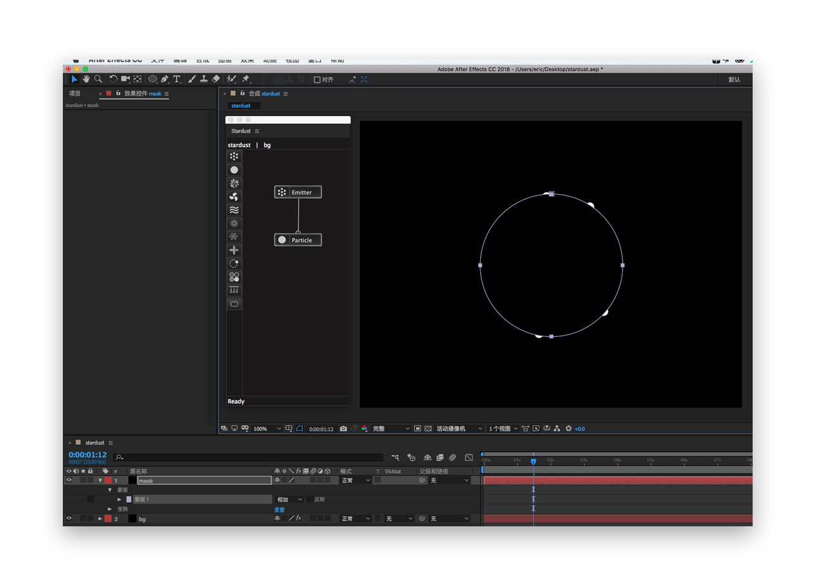Select the Ellipse shape tool
The image size is (813, 586).
(152, 79)
